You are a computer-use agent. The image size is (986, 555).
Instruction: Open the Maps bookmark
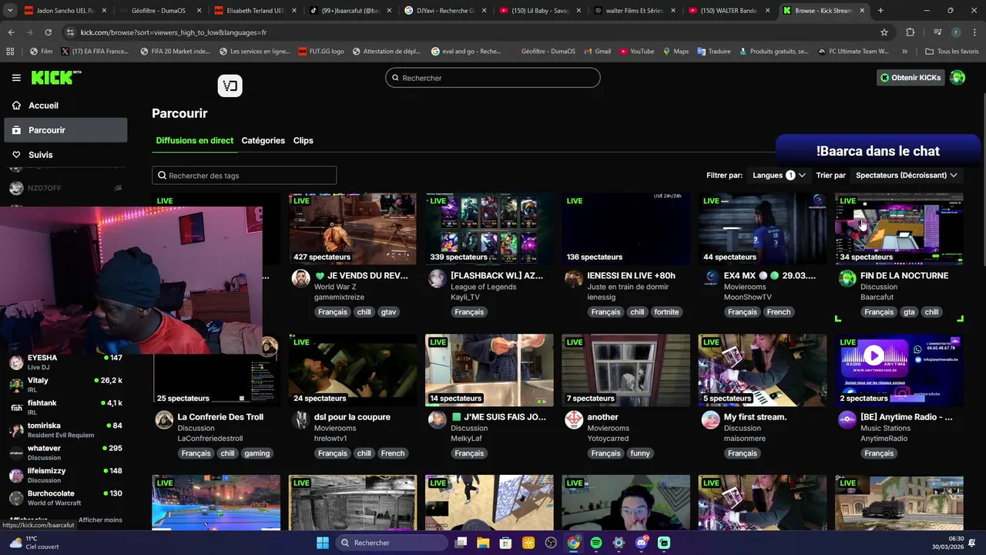tap(675, 52)
